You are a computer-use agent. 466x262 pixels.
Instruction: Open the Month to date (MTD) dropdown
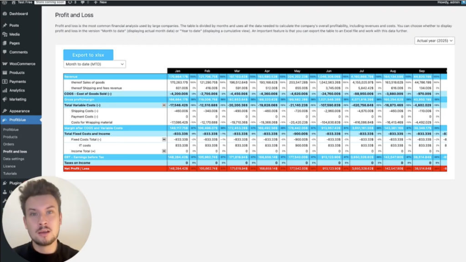(94, 64)
